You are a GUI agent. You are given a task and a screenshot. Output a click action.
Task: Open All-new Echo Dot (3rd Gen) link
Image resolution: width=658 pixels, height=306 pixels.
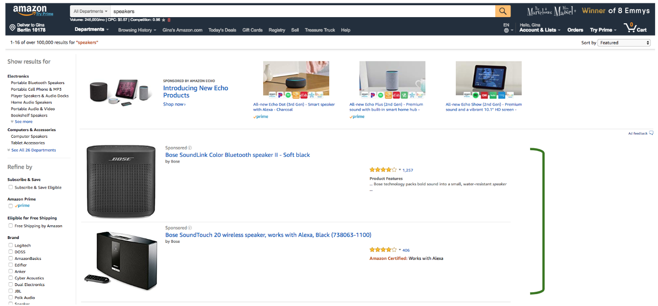pos(294,107)
